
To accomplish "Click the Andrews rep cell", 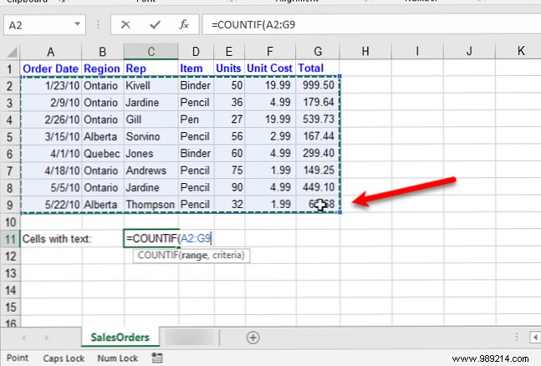I will tap(151, 170).
